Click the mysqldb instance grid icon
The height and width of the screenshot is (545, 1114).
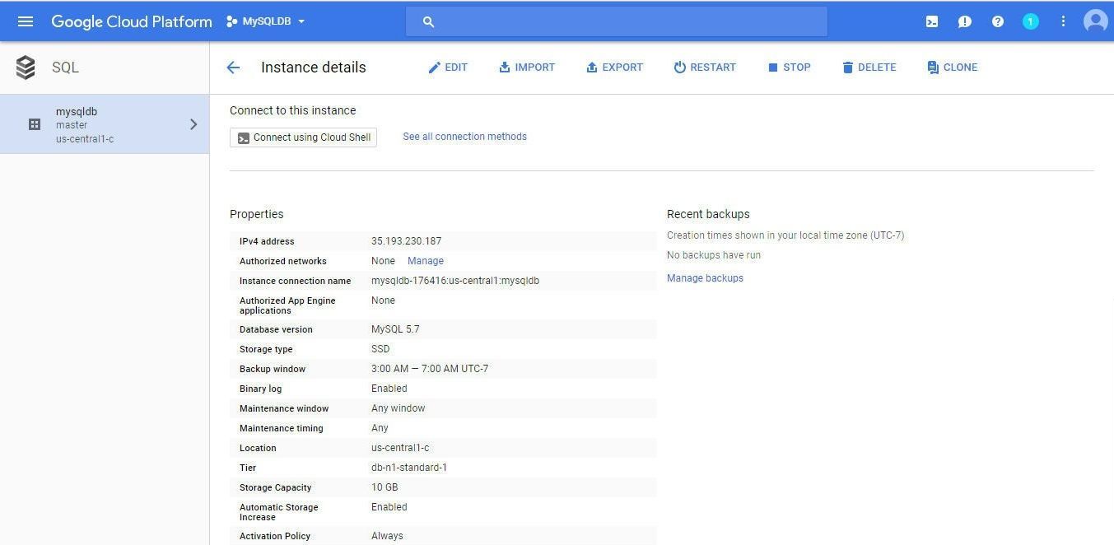(x=35, y=124)
